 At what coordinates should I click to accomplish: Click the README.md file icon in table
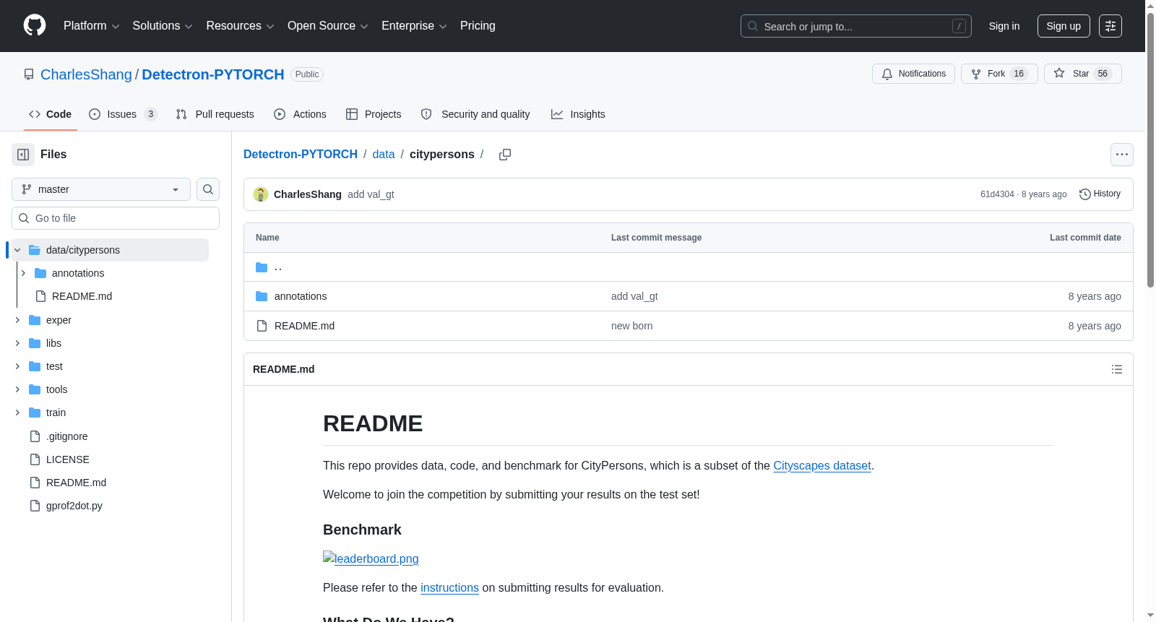pos(262,326)
